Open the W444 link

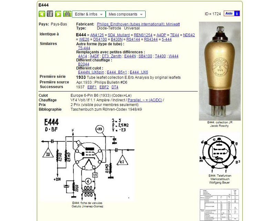(174, 56)
